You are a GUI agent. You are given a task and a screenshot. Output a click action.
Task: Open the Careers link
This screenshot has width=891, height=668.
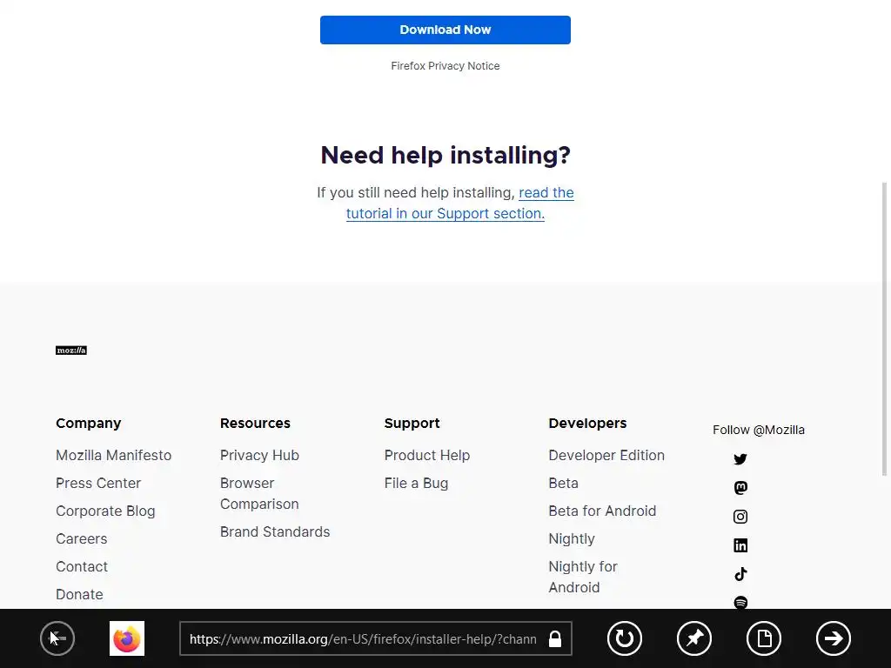point(81,538)
